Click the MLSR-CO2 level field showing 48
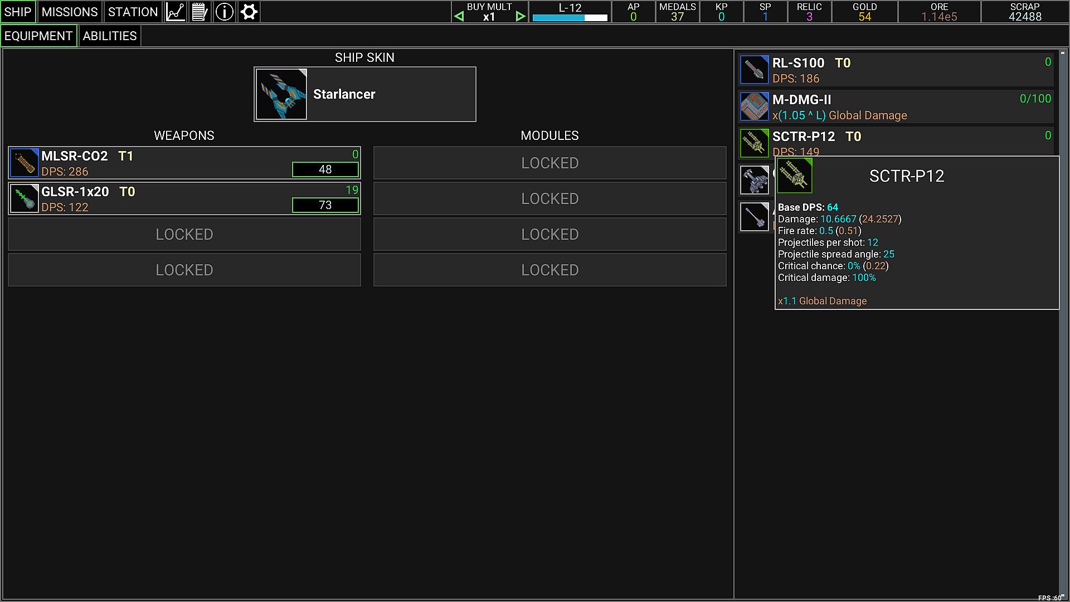 (325, 169)
